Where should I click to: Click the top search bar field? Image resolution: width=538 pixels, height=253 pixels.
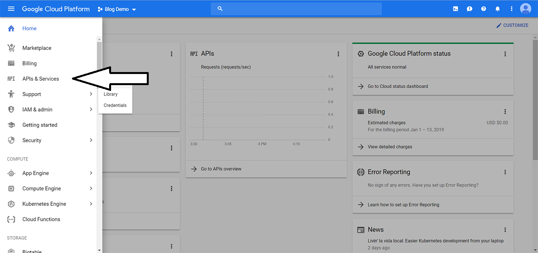296,9
